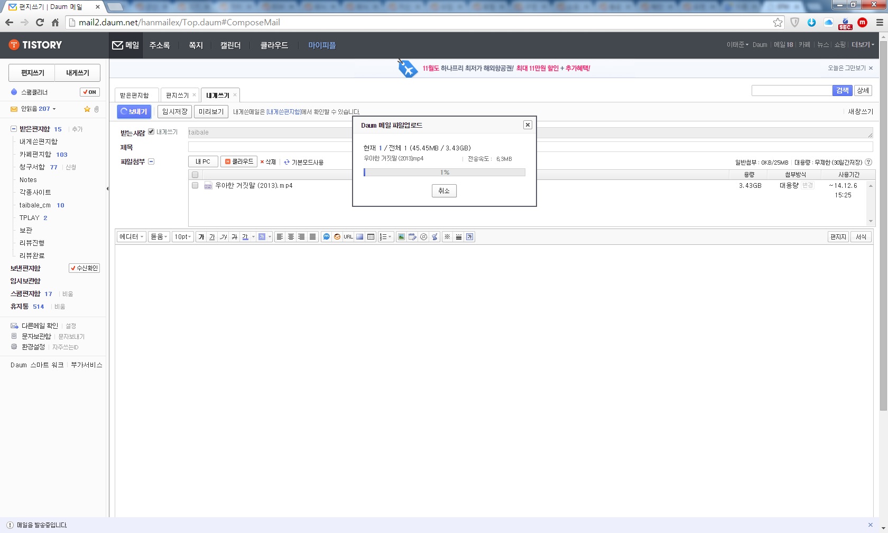Screen dimensions: 888x533
Task: Click the 임시저장 save draft button
Action: click(x=175, y=111)
